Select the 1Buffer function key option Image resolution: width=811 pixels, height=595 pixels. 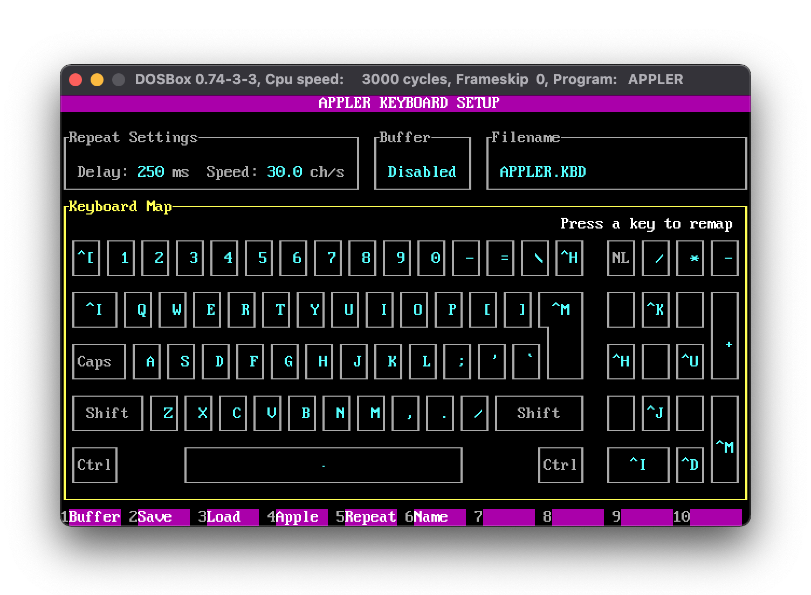91,517
